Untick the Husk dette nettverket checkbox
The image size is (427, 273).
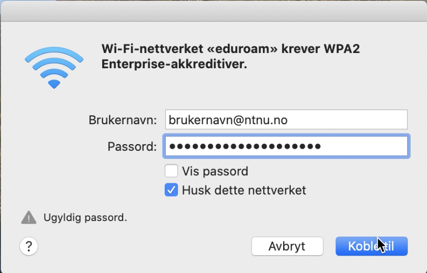click(x=171, y=190)
